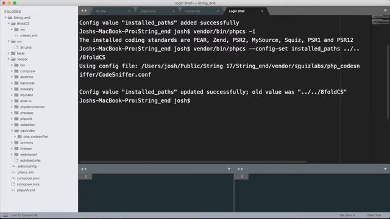Select the Login Shell tab
This screenshot has height=219, width=390.
click(246, 11)
